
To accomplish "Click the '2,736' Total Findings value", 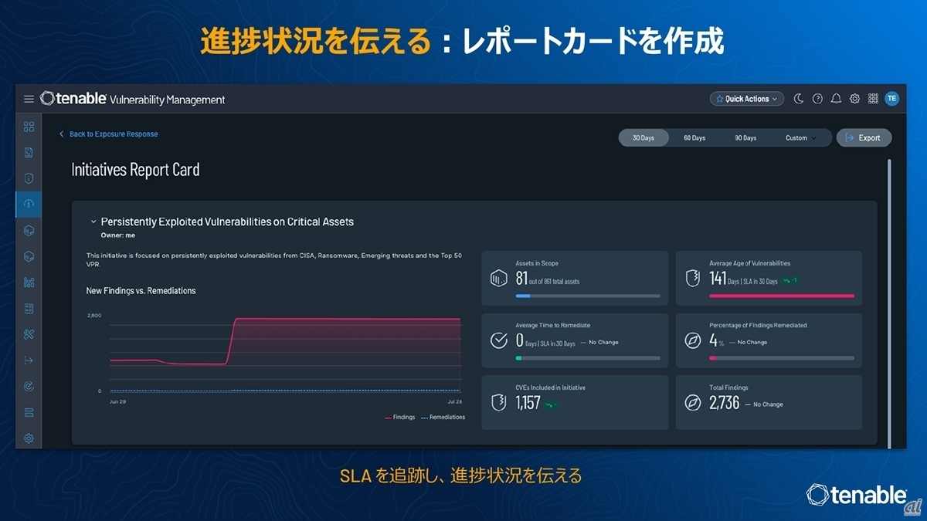I will coord(724,403).
